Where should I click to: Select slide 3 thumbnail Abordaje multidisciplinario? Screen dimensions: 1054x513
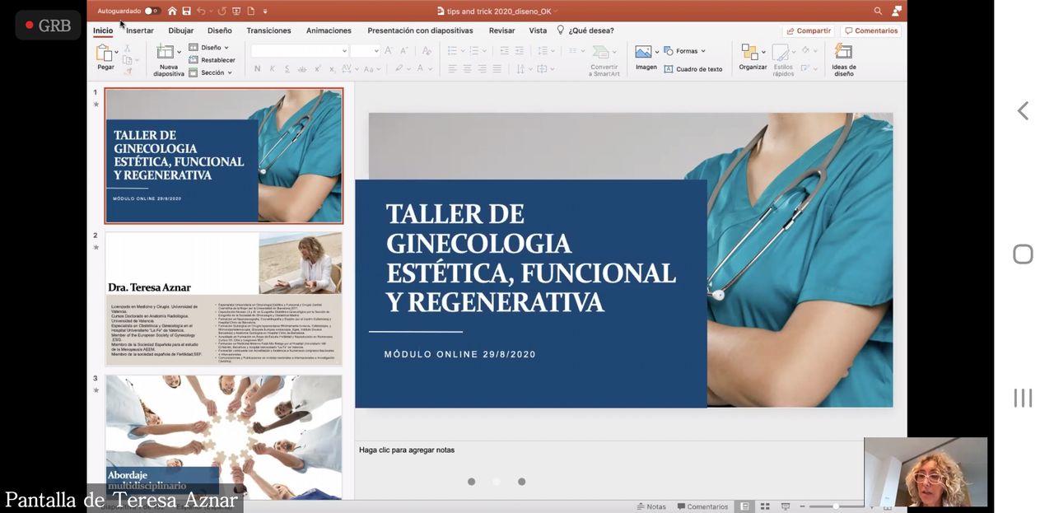tap(224, 437)
